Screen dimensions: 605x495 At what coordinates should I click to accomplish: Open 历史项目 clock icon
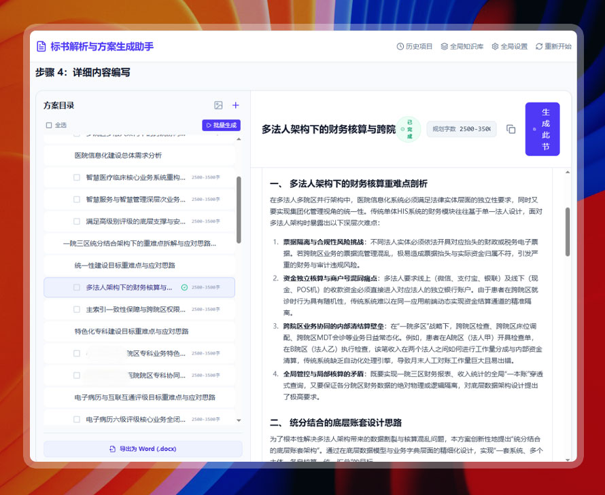pyautogui.click(x=400, y=46)
